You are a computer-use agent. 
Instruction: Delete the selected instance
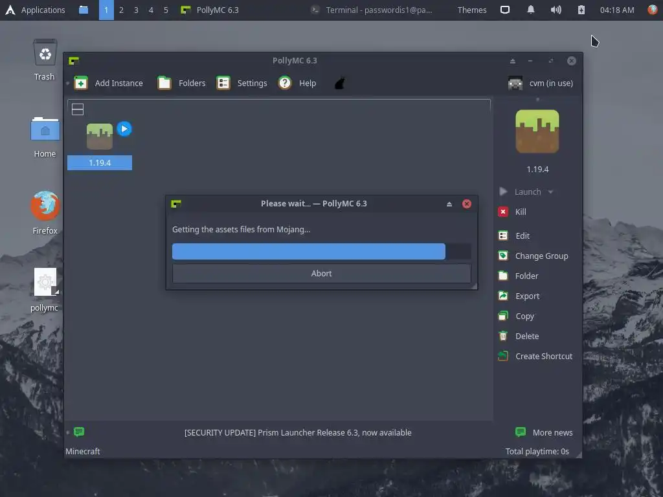pyautogui.click(x=519, y=336)
